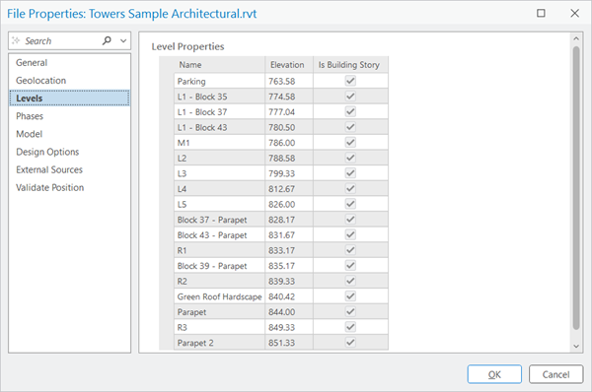The height and width of the screenshot is (392, 592).
Task: Click the scrollbar up arrow
Action: pyautogui.click(x=576, y=38)
